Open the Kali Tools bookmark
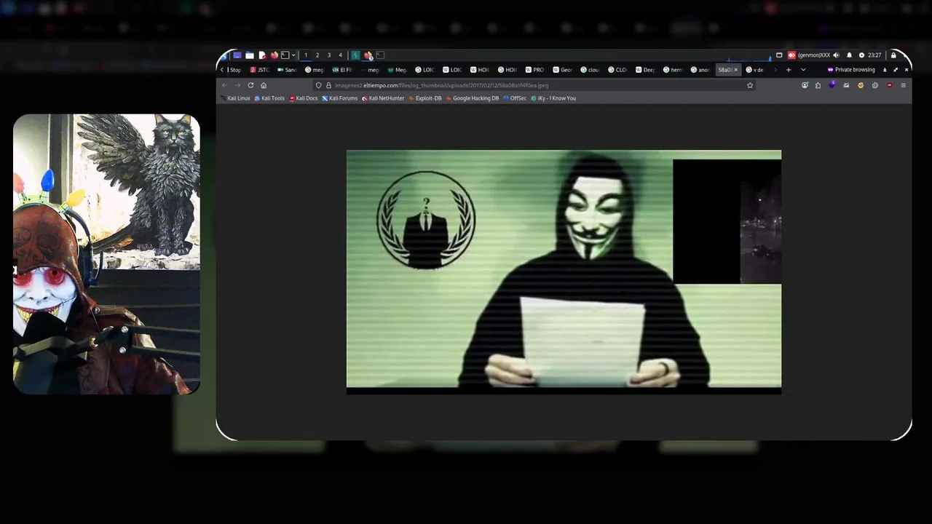 point(269,98)
